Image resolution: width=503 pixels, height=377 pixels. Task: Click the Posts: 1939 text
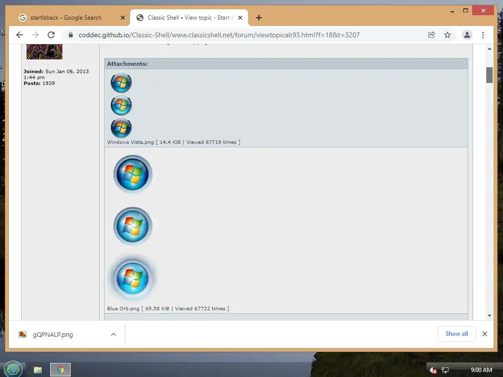pos(39,83)
